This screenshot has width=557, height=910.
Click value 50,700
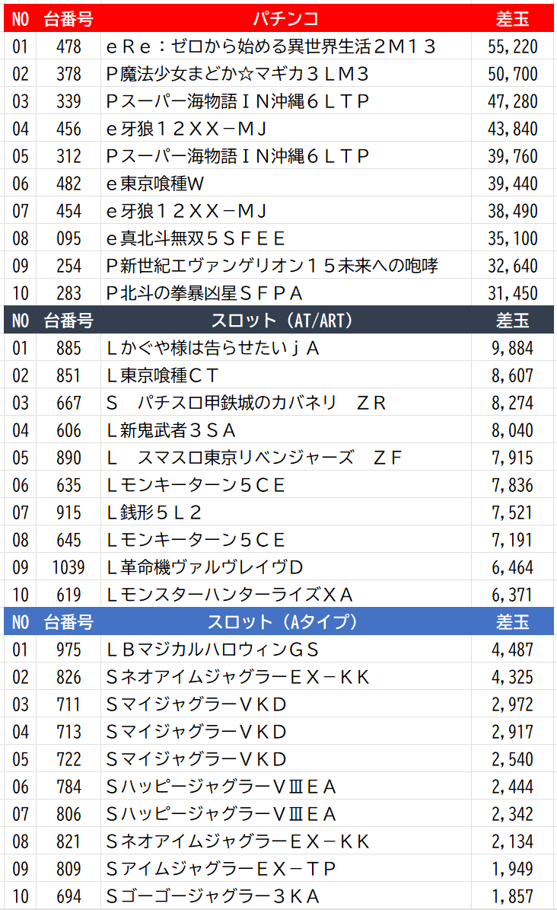tap(512, 74)
